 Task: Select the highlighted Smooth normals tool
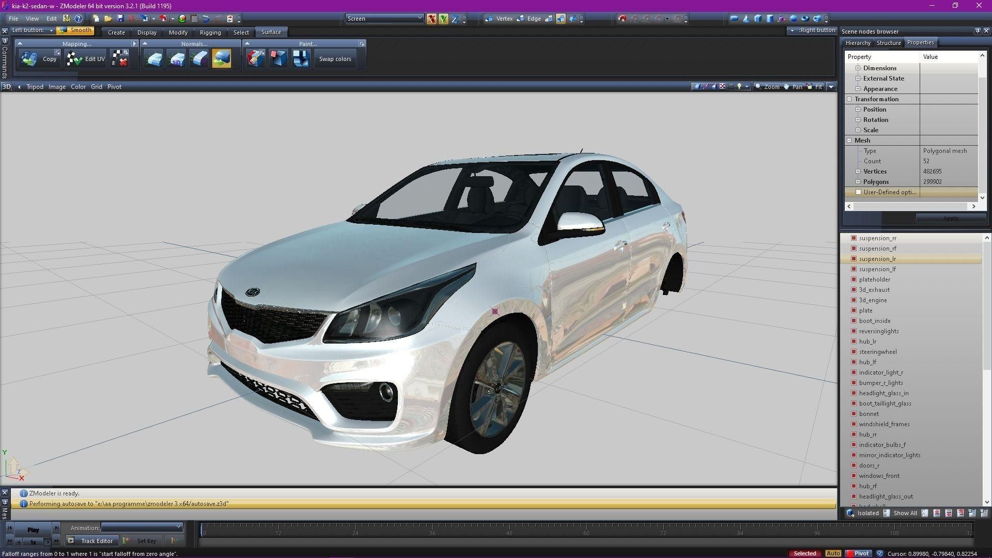222,59
